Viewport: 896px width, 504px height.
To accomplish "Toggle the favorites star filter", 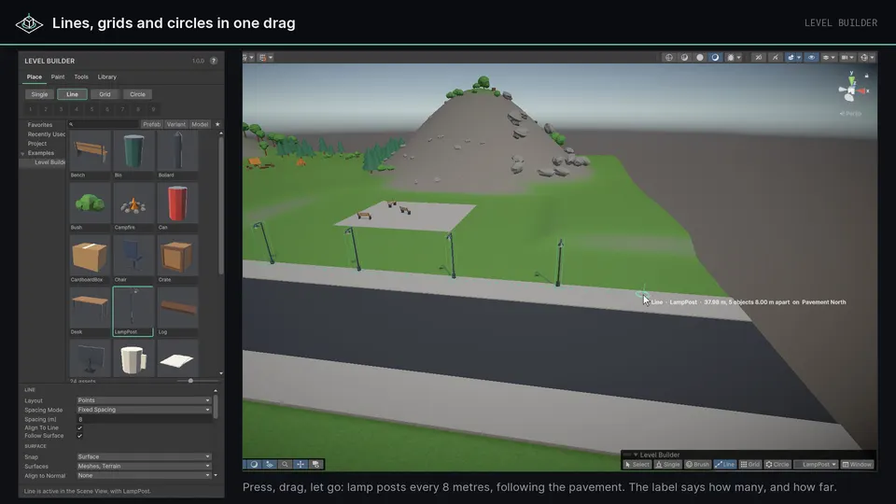I will pyautogui.click(x=217, y=124).
